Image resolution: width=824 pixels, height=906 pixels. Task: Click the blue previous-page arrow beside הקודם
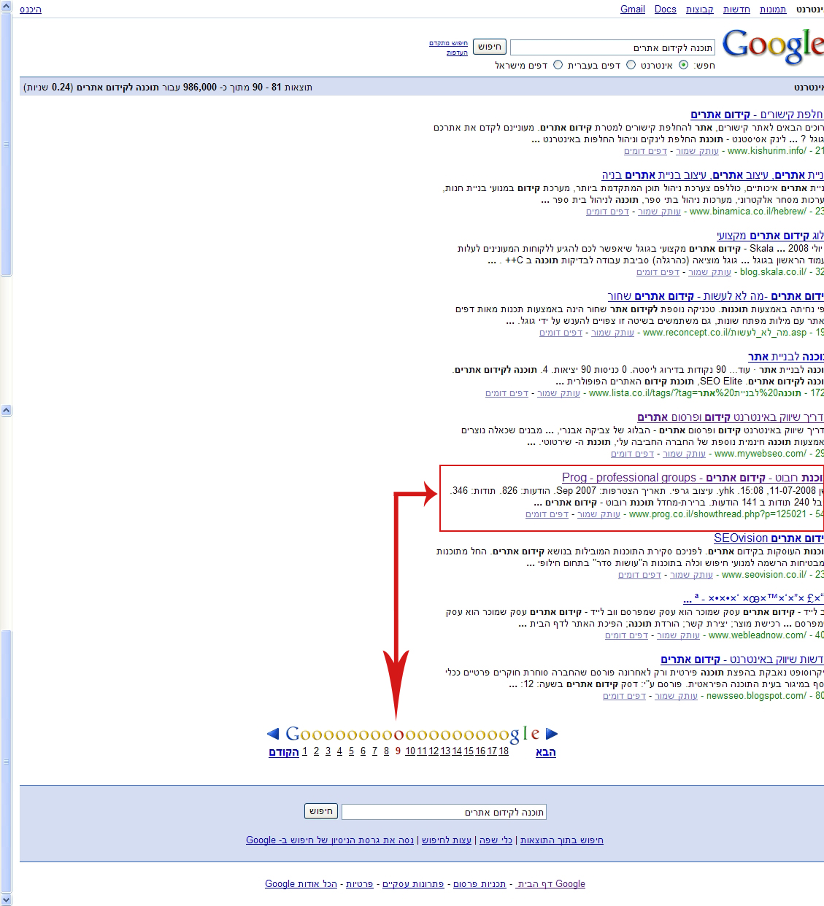pyautogui.click(x=273, y=734)
